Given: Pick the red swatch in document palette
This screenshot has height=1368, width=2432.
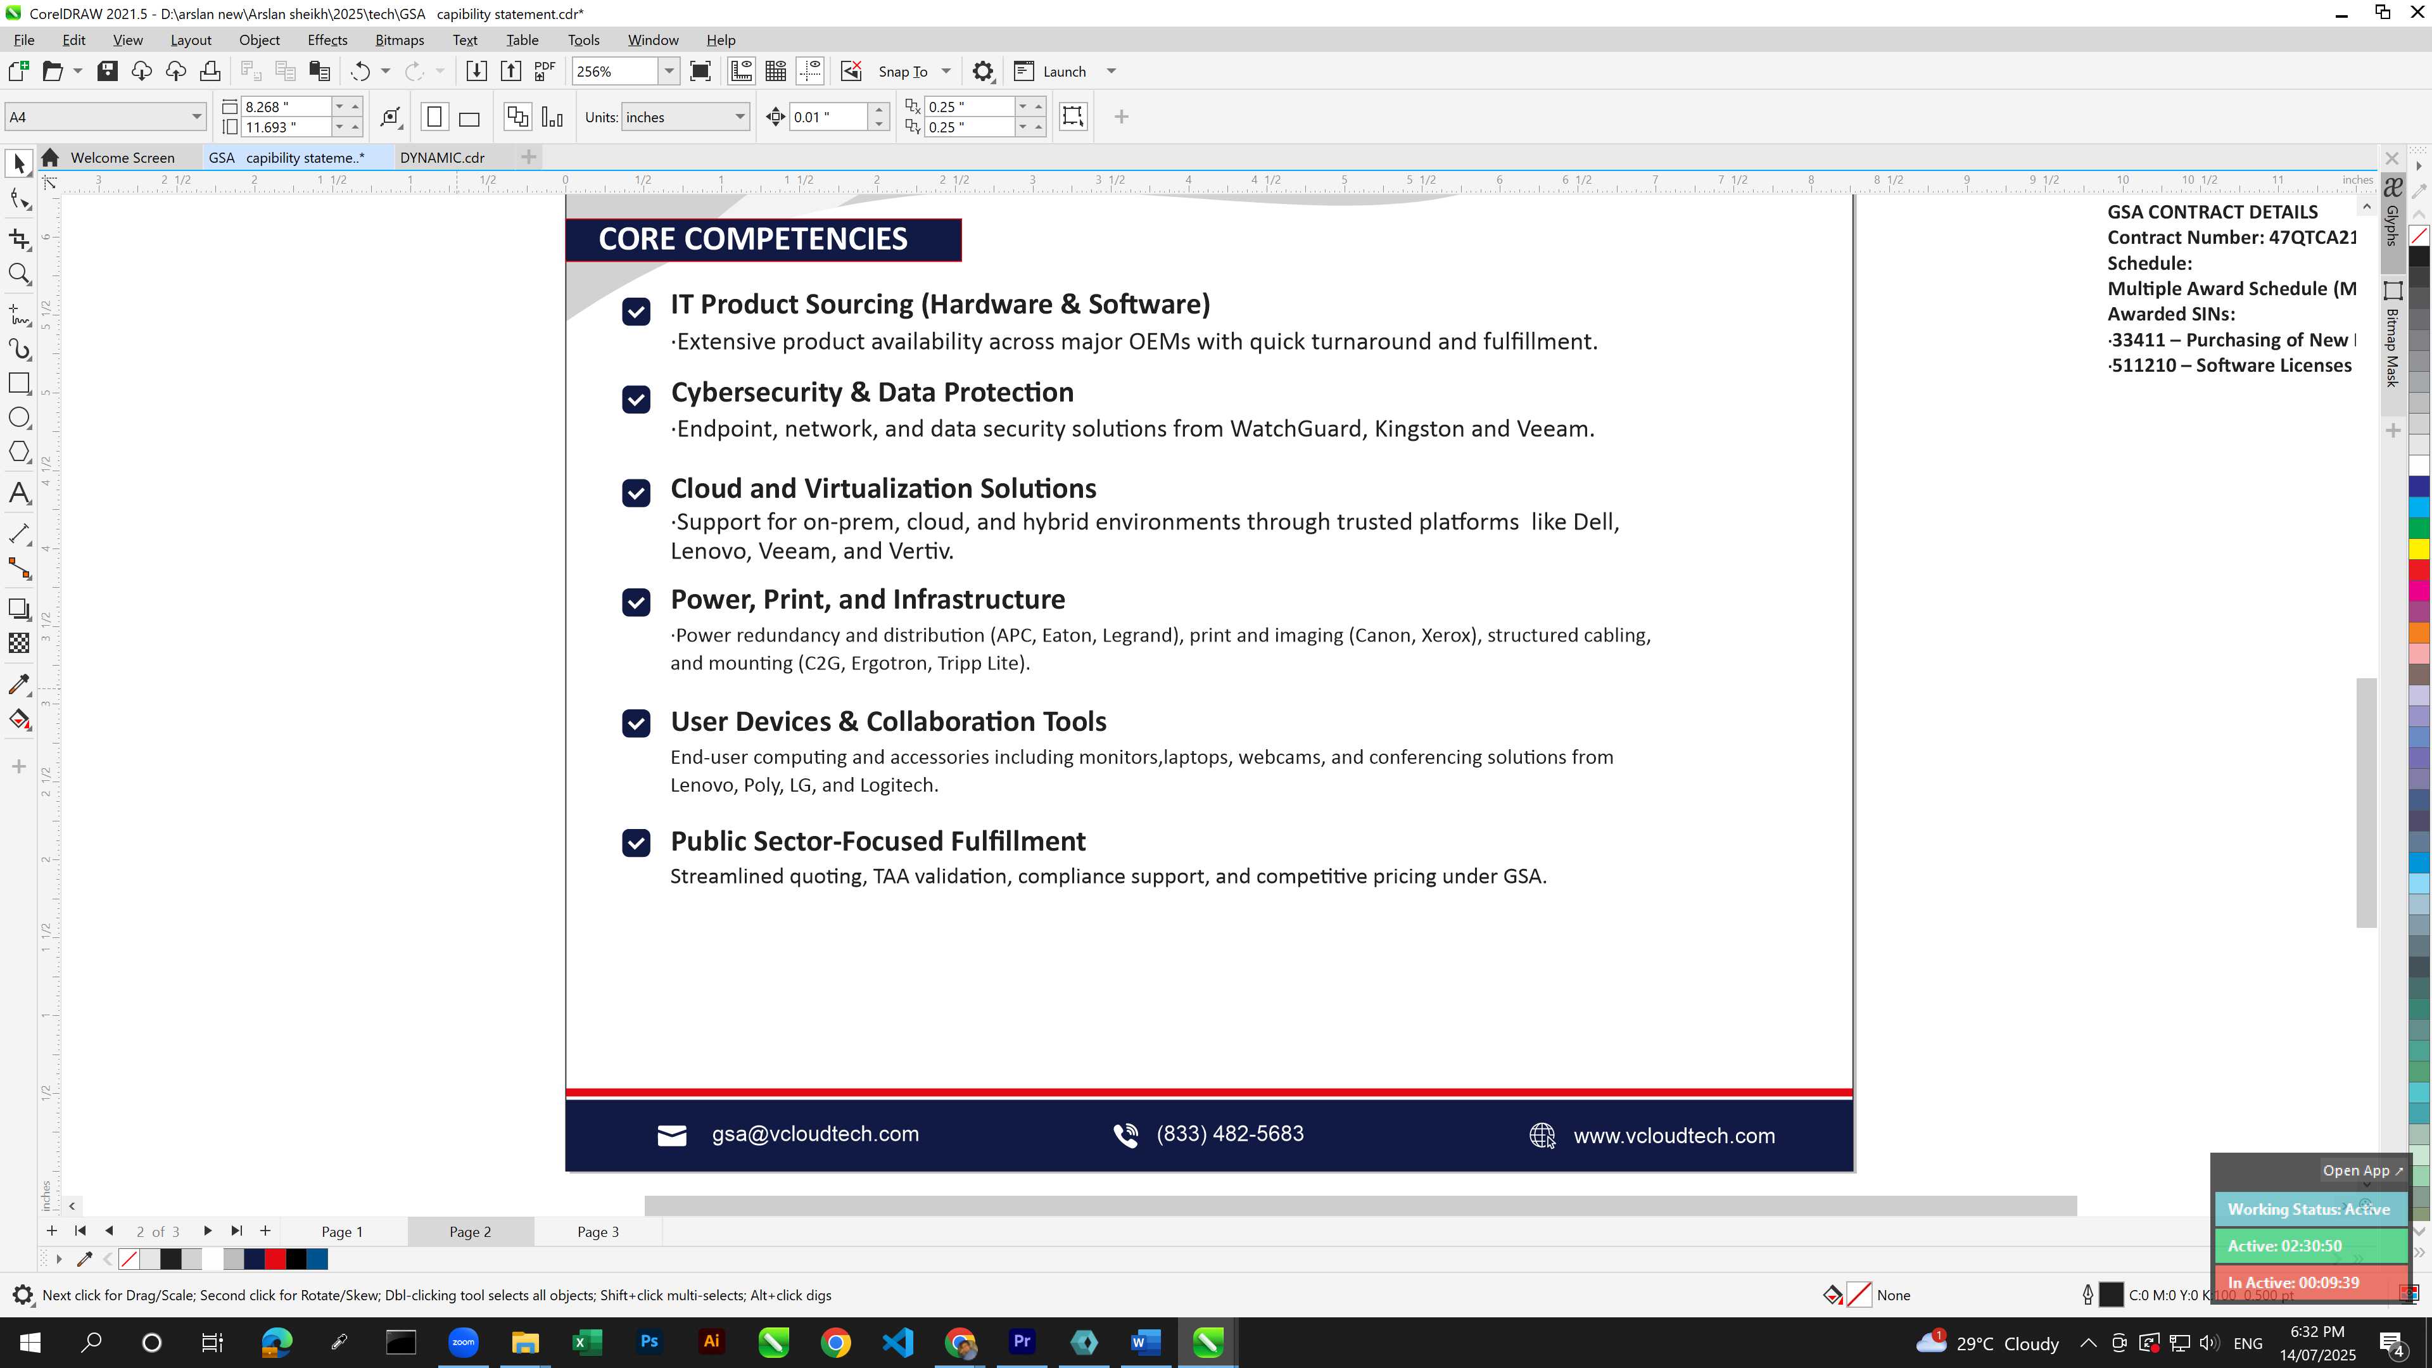Looking at the screenshot, I should [275, 1260].
